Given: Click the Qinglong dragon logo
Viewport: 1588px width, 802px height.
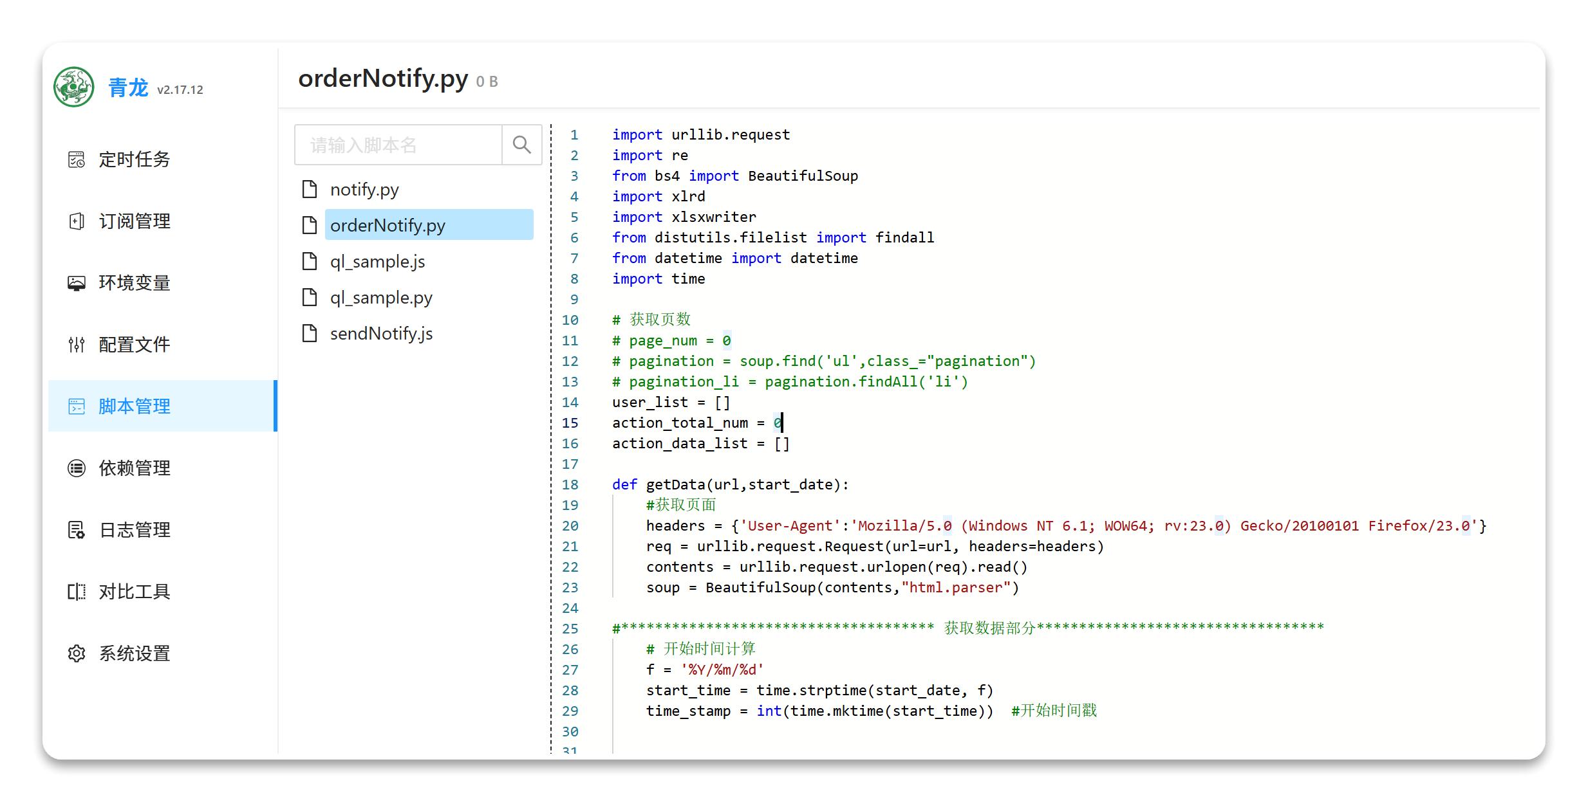Looking at the screenshot, I should (x=73, y=87).
